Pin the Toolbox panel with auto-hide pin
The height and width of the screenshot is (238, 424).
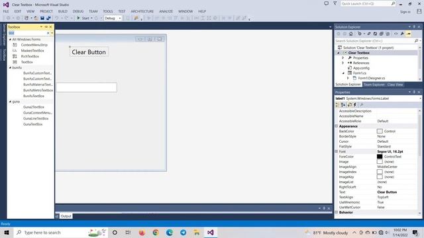coord(46,26)
